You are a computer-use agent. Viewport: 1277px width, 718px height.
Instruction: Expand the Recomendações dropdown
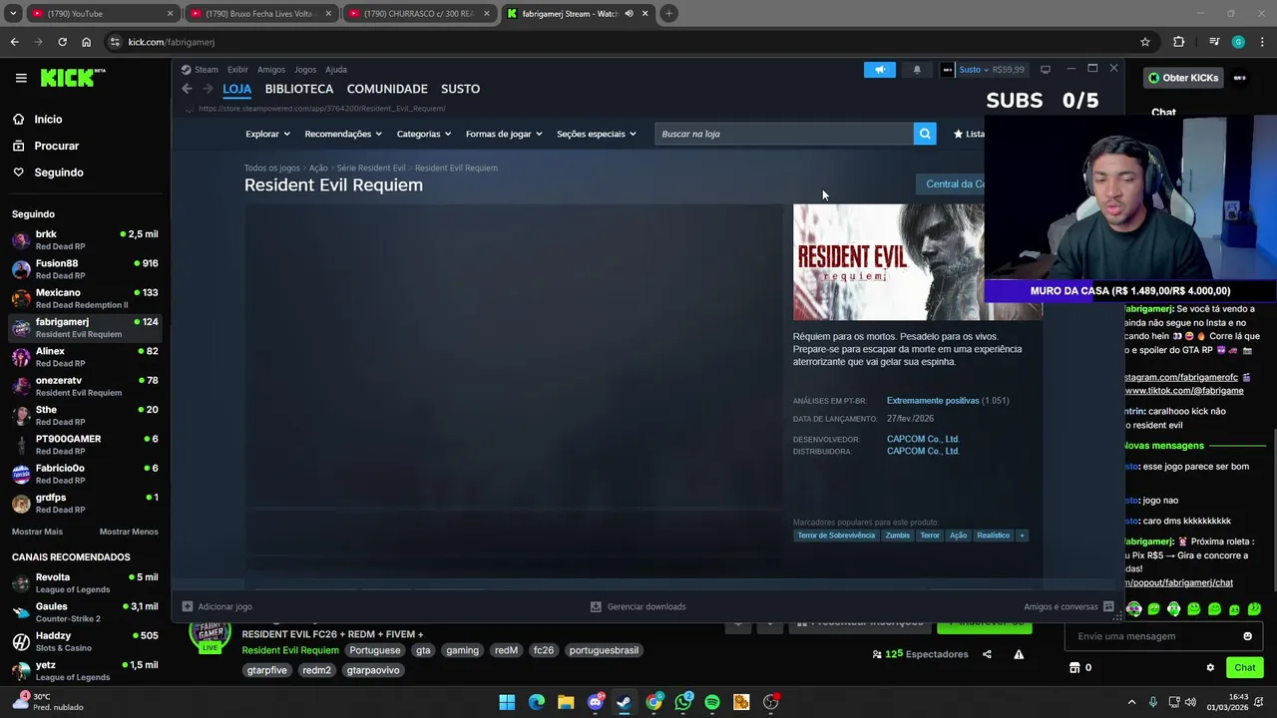click(343, 134)
